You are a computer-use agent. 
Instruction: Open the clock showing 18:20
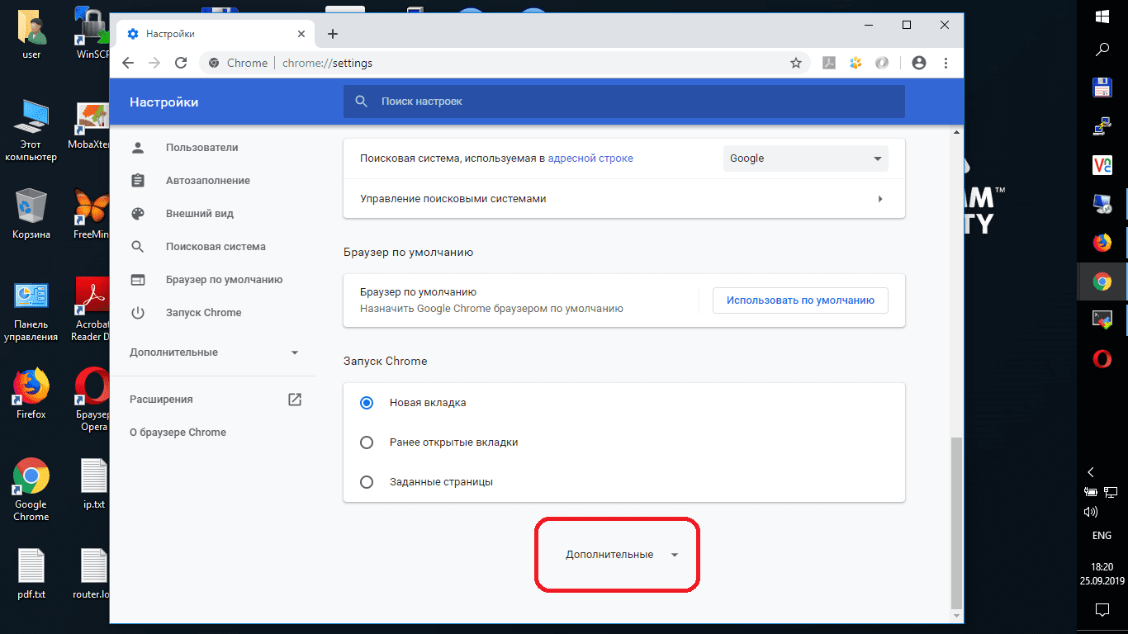(1102, 574)
